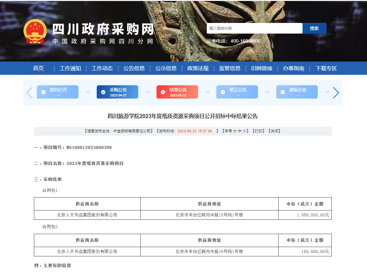
Task: Click the 1,550,000.00元 amount cell
Action: pyautogui.click(x=305, y=215)
